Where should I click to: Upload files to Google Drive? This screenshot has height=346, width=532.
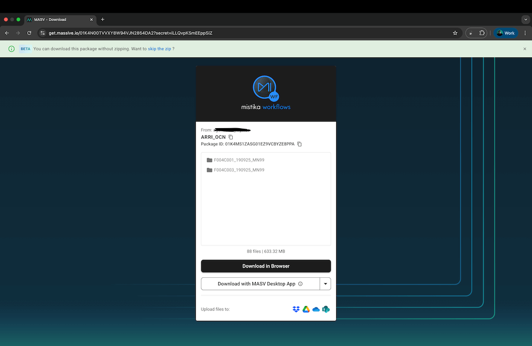(306, 309)
